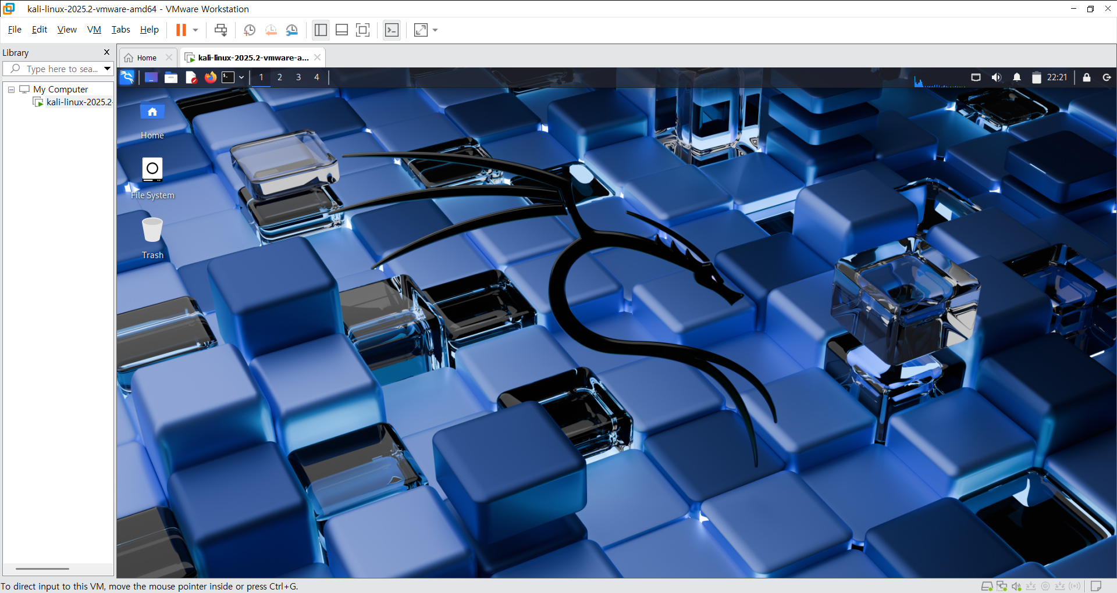Screen dimensions: 1117x593
Task: Open the Kali volume control icon
Action: [997, 77]
